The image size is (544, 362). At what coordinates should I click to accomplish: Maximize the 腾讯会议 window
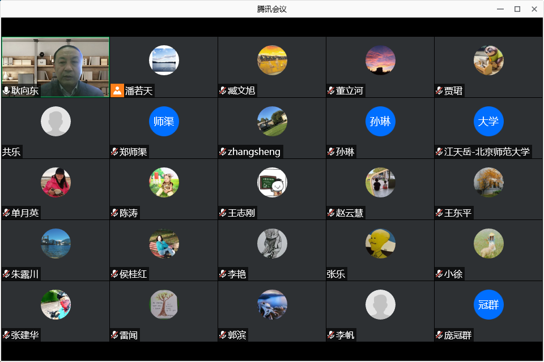coord(517,9)
